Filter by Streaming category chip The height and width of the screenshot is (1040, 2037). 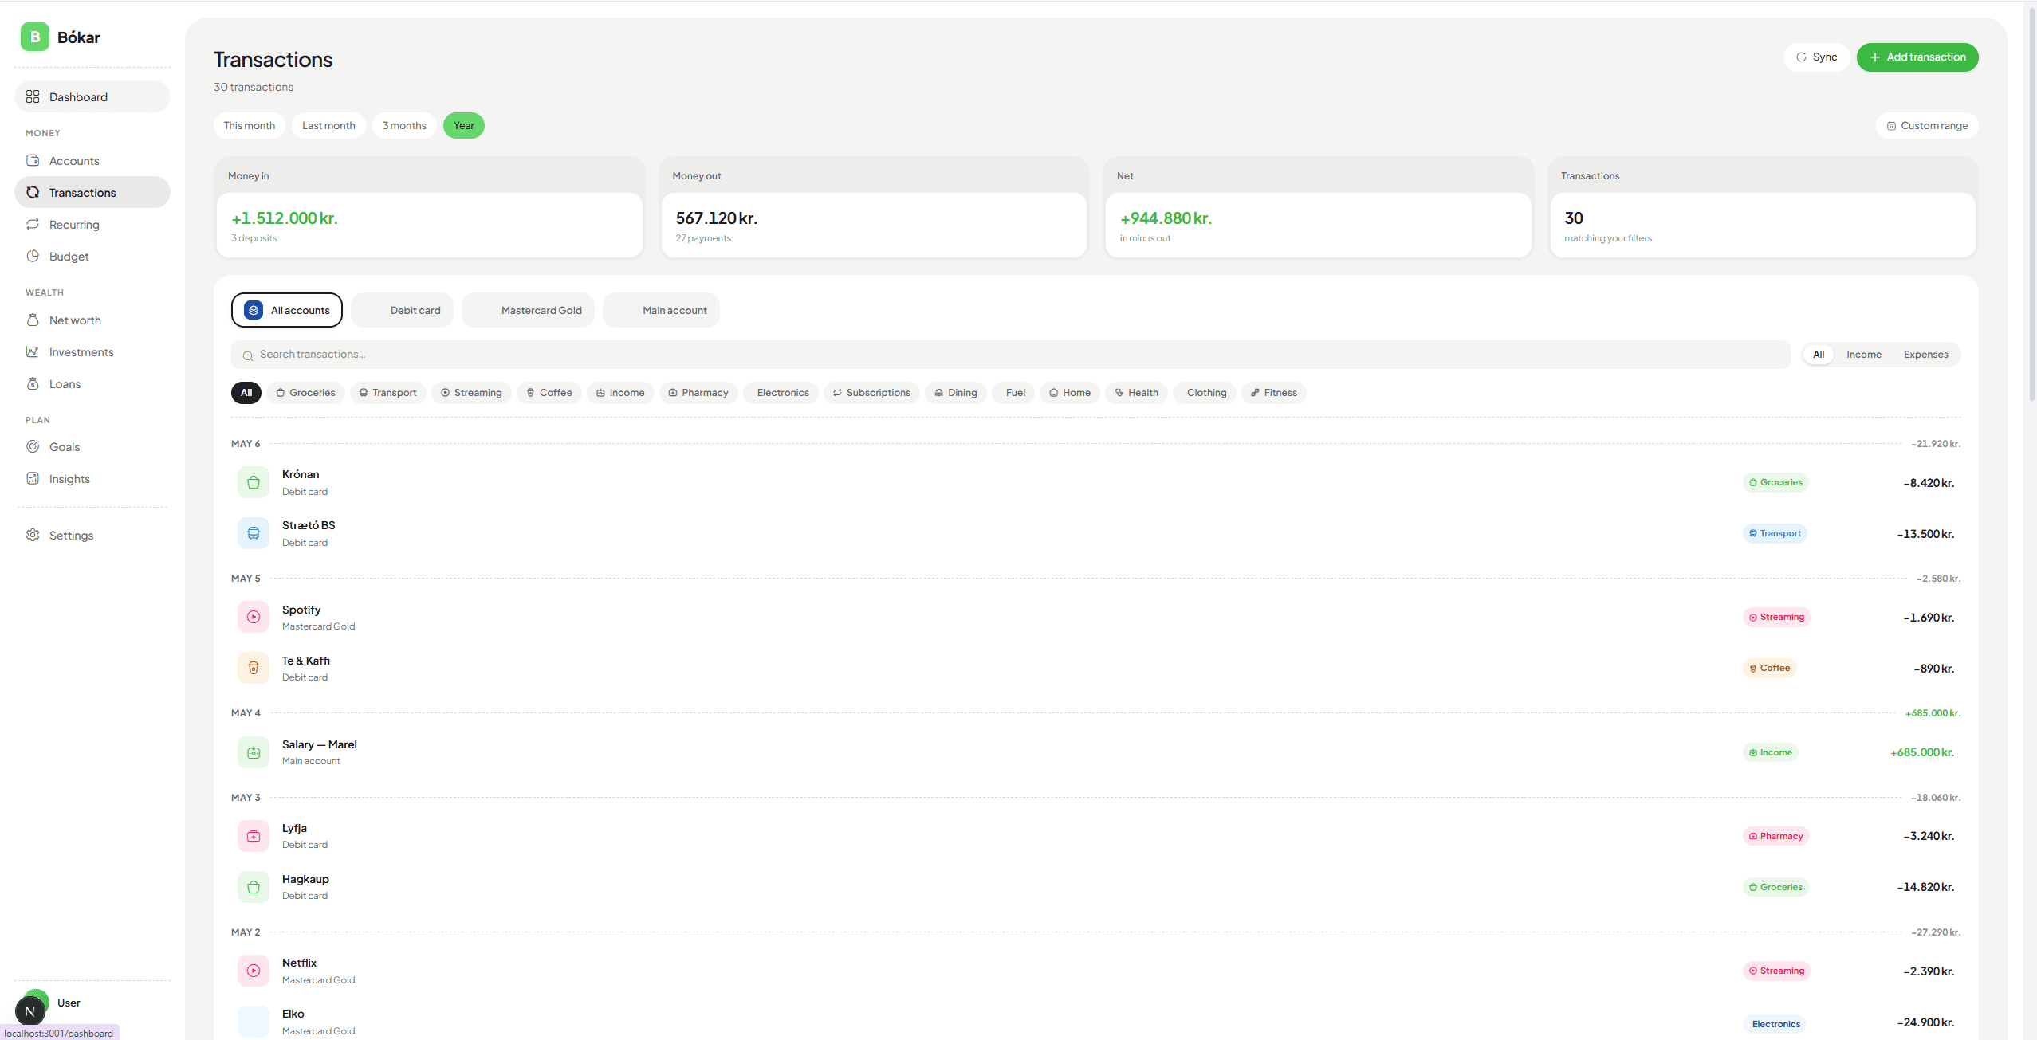tap(471, 392)
